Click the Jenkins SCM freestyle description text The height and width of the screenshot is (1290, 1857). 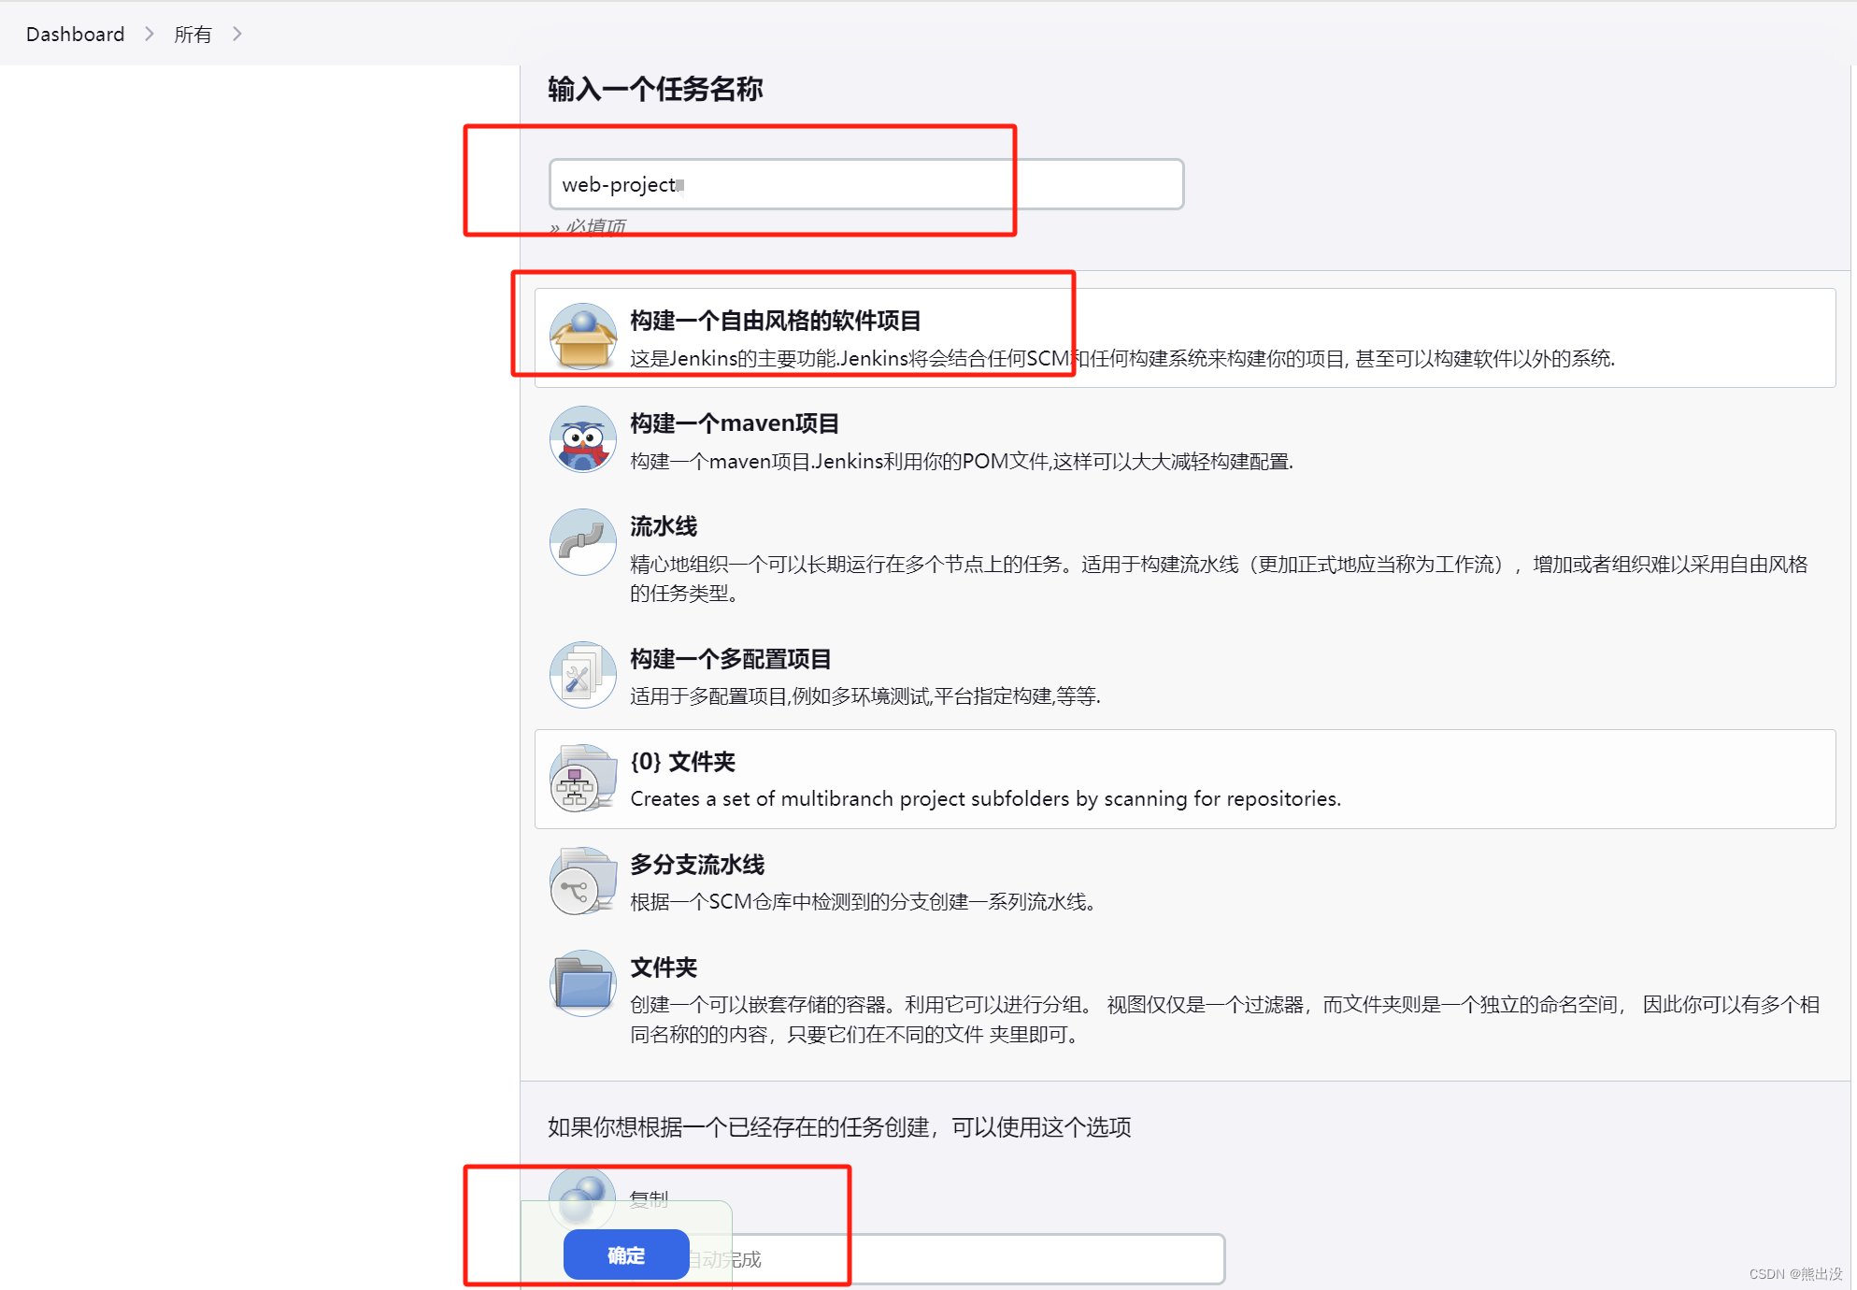pyautogui.click(x=1122, y=358)
